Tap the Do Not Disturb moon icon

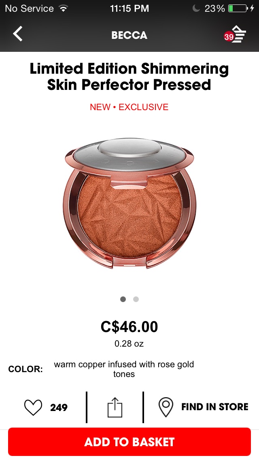[x=196, y=9]
